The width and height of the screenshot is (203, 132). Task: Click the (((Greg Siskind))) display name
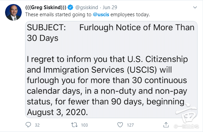click(46, 7)
